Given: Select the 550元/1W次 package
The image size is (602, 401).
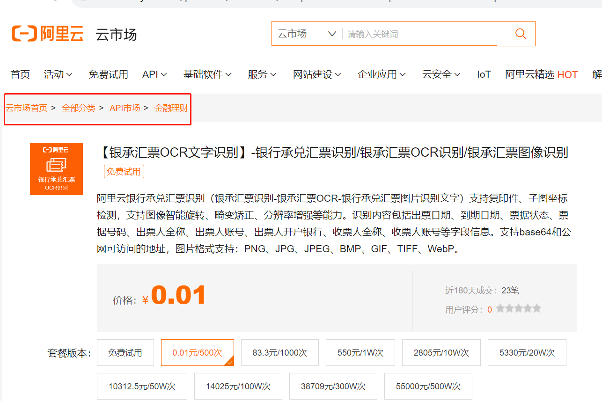Looking at the screenshot, I should click(360, 353).
